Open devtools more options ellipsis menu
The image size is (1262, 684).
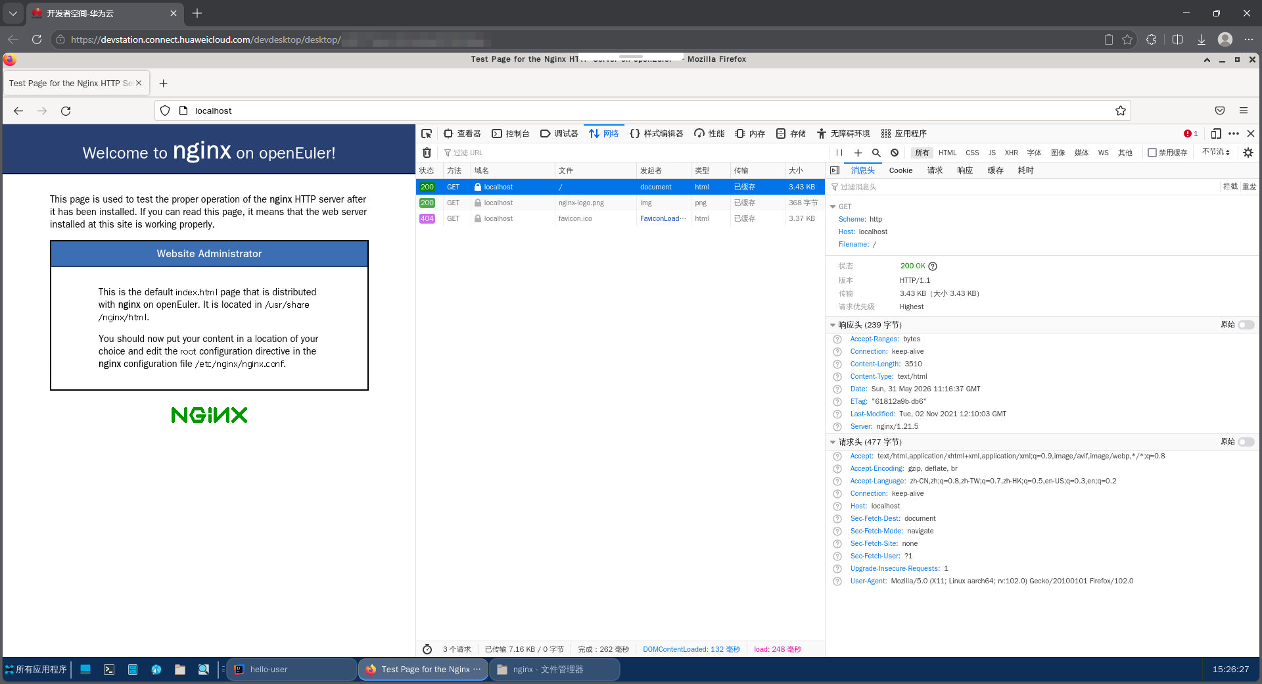[1234, 134]
